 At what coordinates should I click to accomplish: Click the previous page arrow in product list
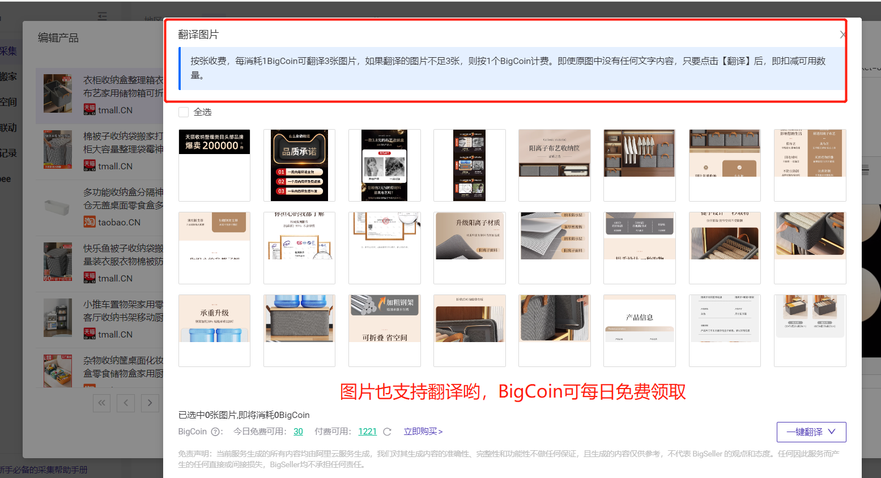point(125,403)
